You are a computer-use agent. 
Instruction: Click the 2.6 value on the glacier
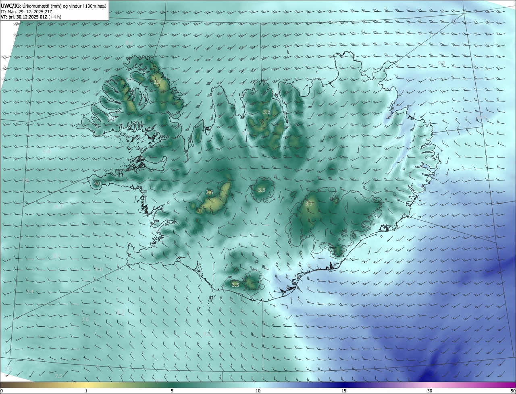[209, 193]
